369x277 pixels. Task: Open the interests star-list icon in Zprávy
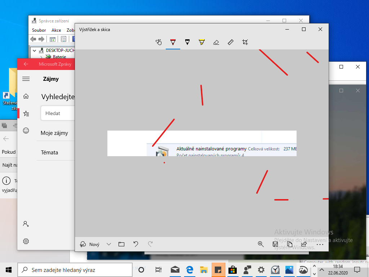click(x=26, y=114)
